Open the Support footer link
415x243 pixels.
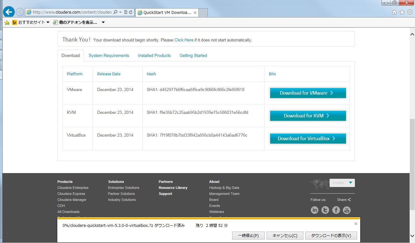pyautogui.click(x=165, y=194)
